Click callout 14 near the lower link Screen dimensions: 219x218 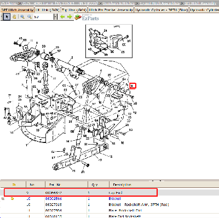coord(68,141)
